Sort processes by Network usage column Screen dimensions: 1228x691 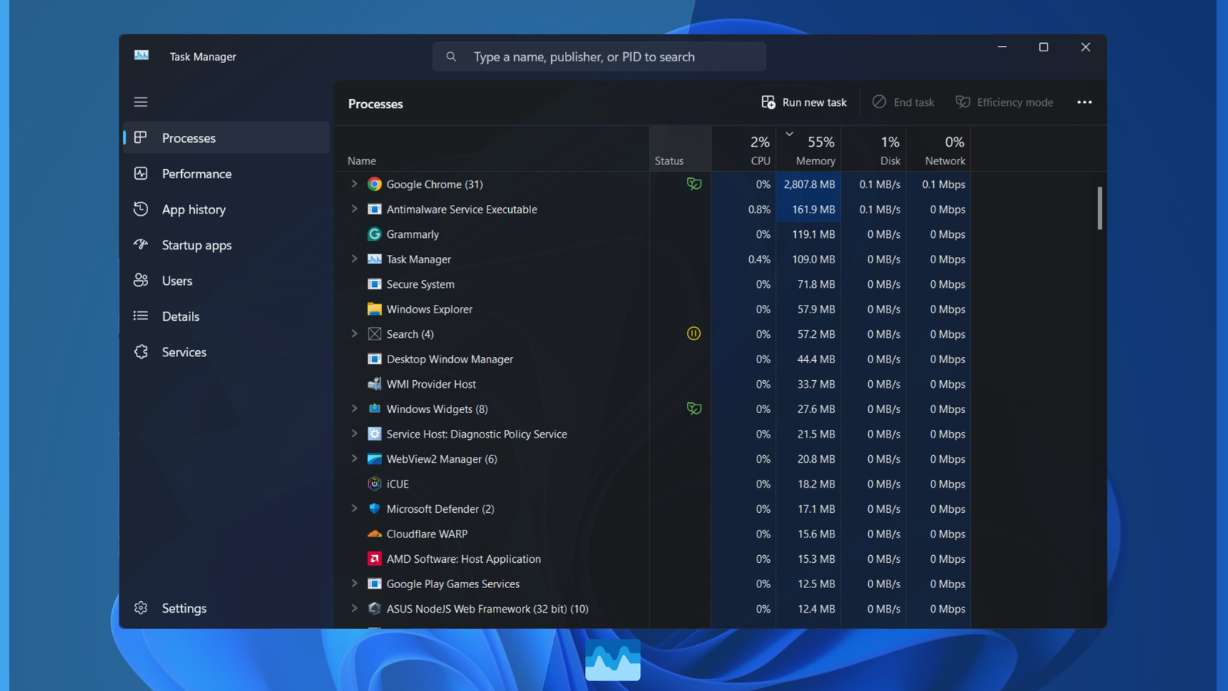tap(938, 149)
